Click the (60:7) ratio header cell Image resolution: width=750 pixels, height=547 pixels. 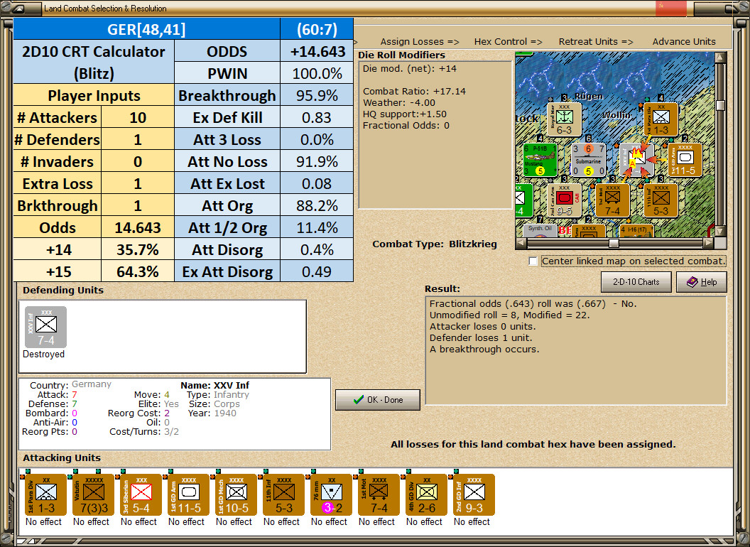(x=317, y=29)
